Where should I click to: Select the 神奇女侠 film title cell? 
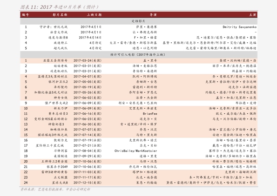pyautogui.click(x=61, y=98)
